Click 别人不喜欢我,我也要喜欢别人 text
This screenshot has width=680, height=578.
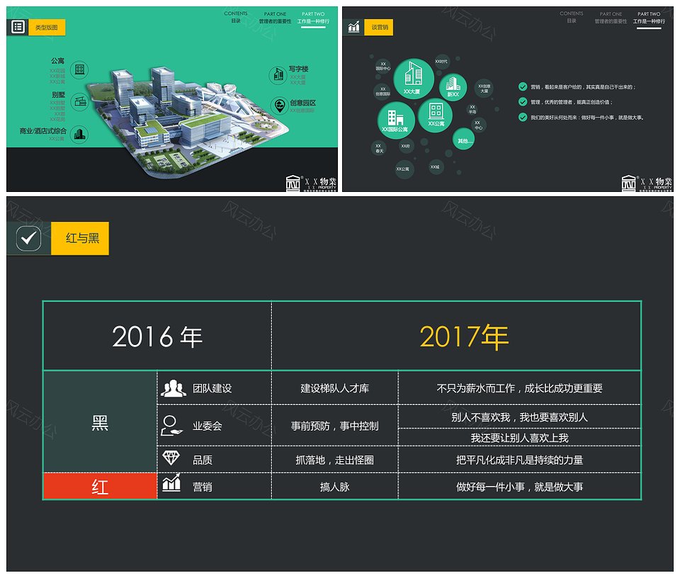519,417
